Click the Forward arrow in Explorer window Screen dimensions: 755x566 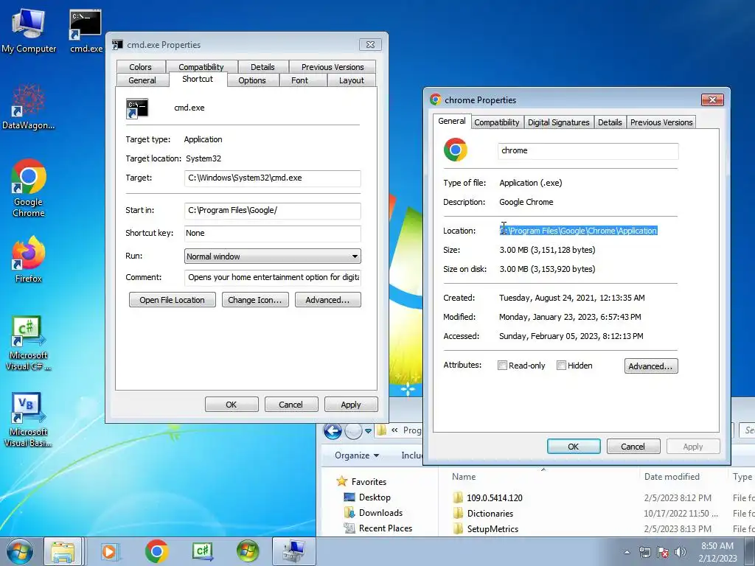[353, 430]
